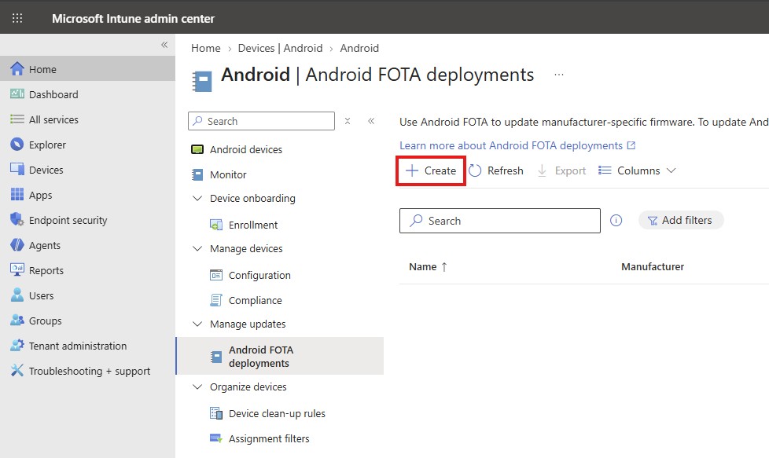Click the Android devices icon
The image size is (769, 458).
click(x=197, y=149)
